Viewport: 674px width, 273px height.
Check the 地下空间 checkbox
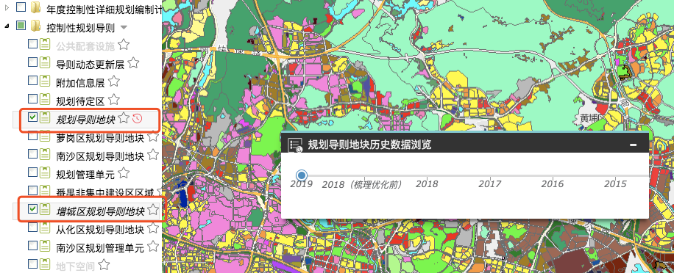click(32, 264)
